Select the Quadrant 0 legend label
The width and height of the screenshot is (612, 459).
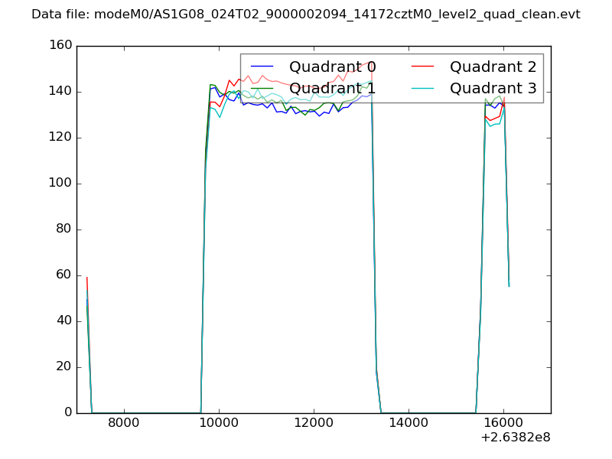tap(332, 67)
